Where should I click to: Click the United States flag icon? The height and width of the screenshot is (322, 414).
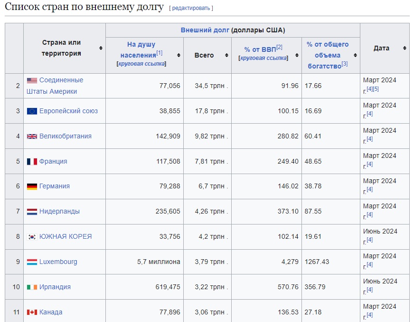[32, 80]
